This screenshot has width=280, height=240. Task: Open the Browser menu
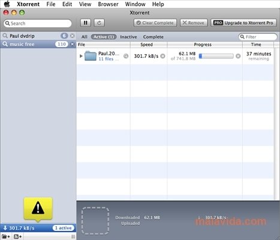tap(108, 4)
